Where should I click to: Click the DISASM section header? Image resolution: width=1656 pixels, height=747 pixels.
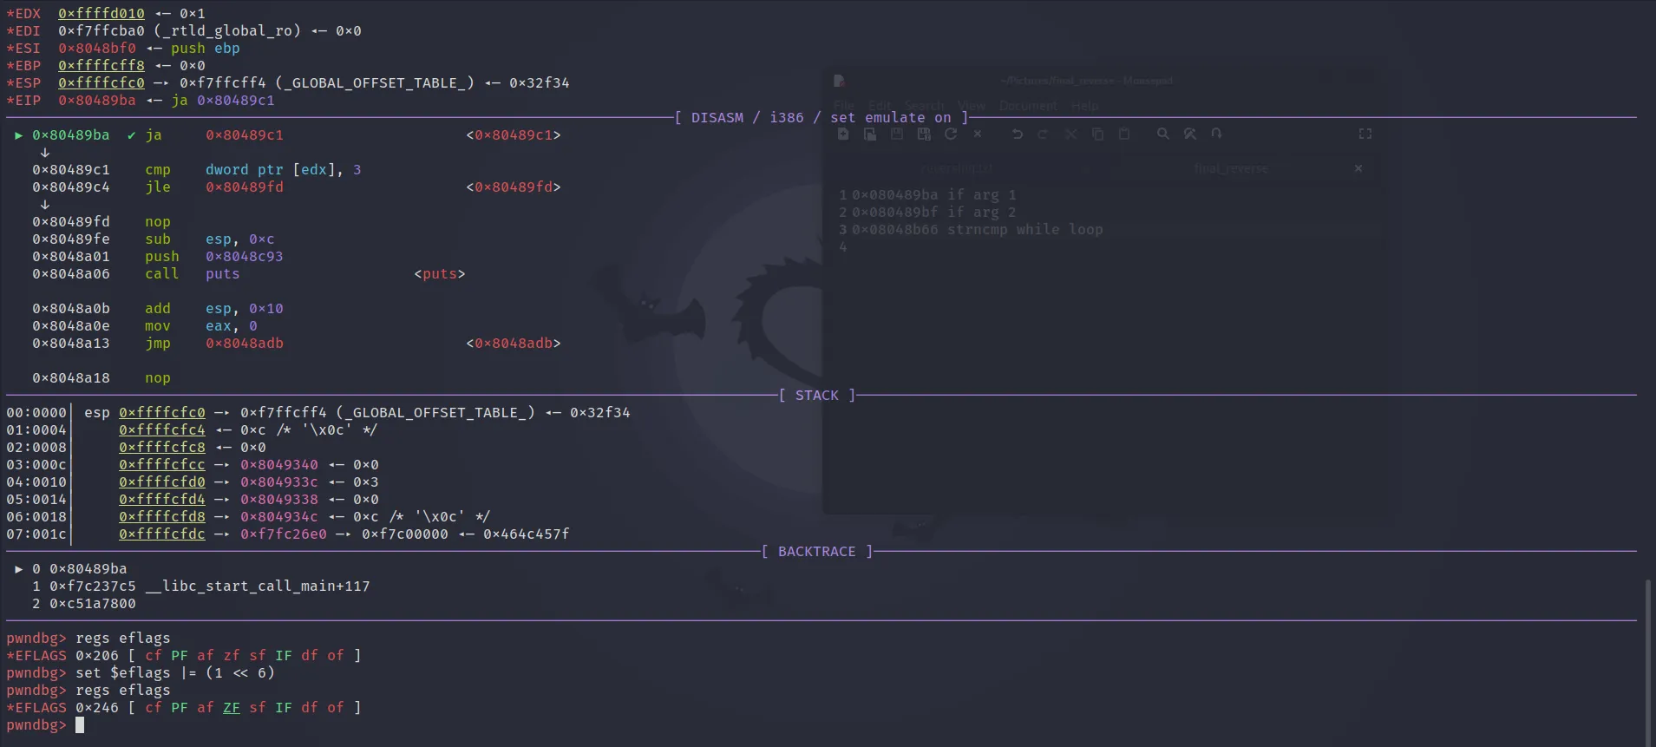pos(821,118)
